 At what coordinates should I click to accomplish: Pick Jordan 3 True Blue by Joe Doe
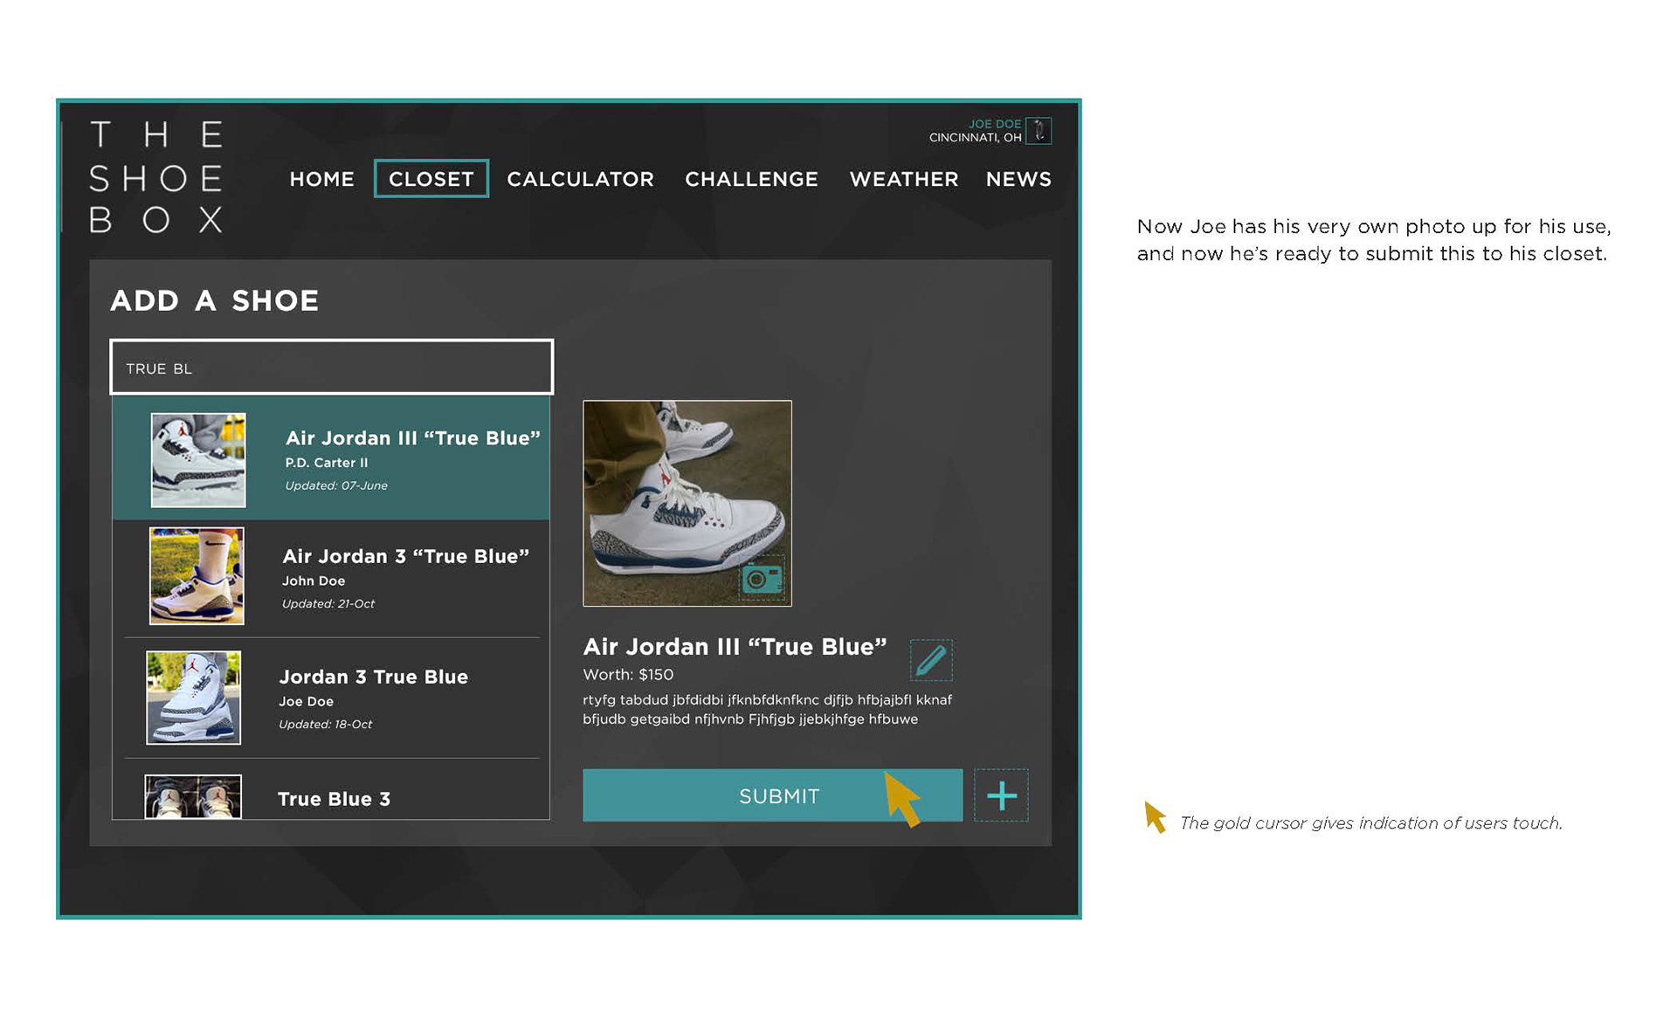click(331, 698)
